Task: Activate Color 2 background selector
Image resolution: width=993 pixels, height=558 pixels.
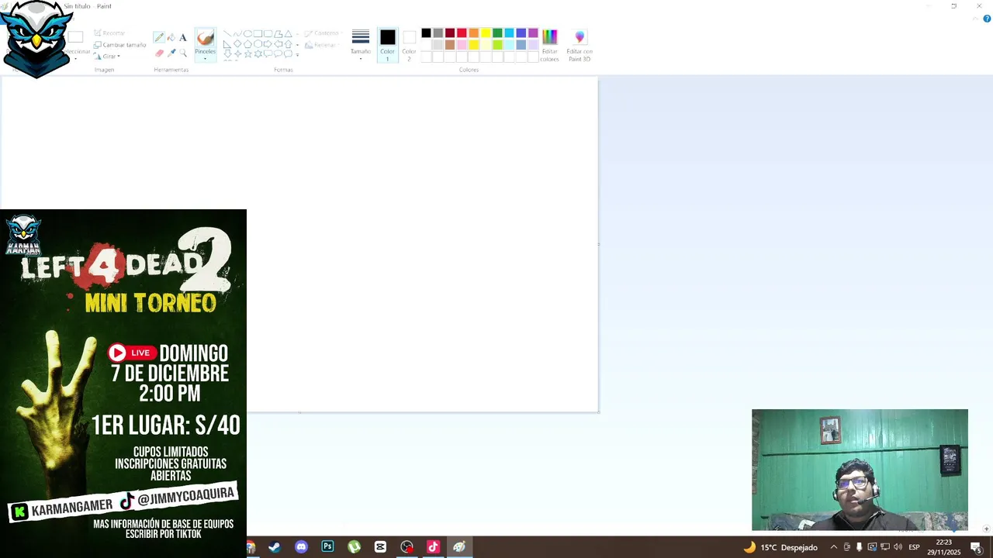Action: tap(409, 44)
